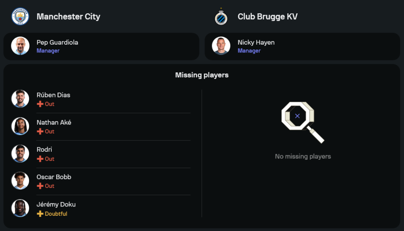Click the red injury cross beside Oscar Bobb
The image size is (404, 231).
pyautogui.click(x=40, y=186)
